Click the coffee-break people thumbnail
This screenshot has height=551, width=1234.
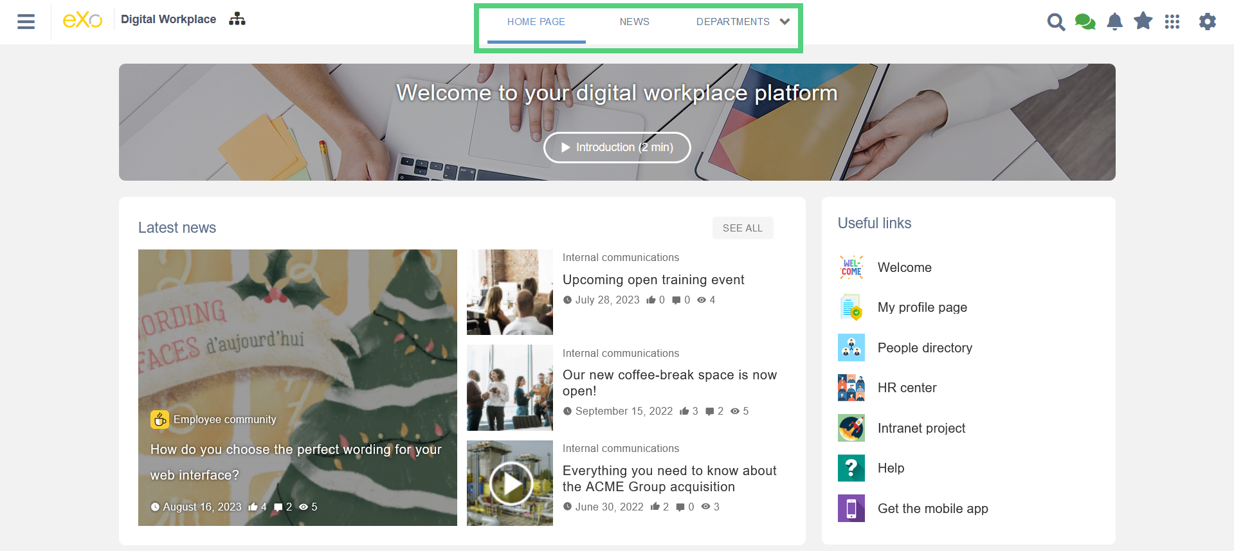[510, 388]
